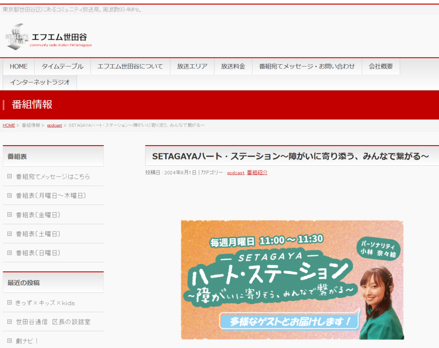This screenshot has height=348, width=439.
Task: Go to エフエム世田谷について page
Action: click(x=130, y=66)
